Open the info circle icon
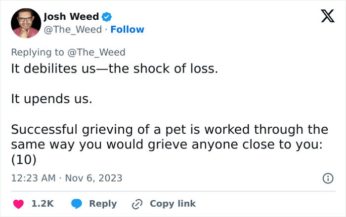The height and width of the screenshot is (217, 346). tap(327, 179)
